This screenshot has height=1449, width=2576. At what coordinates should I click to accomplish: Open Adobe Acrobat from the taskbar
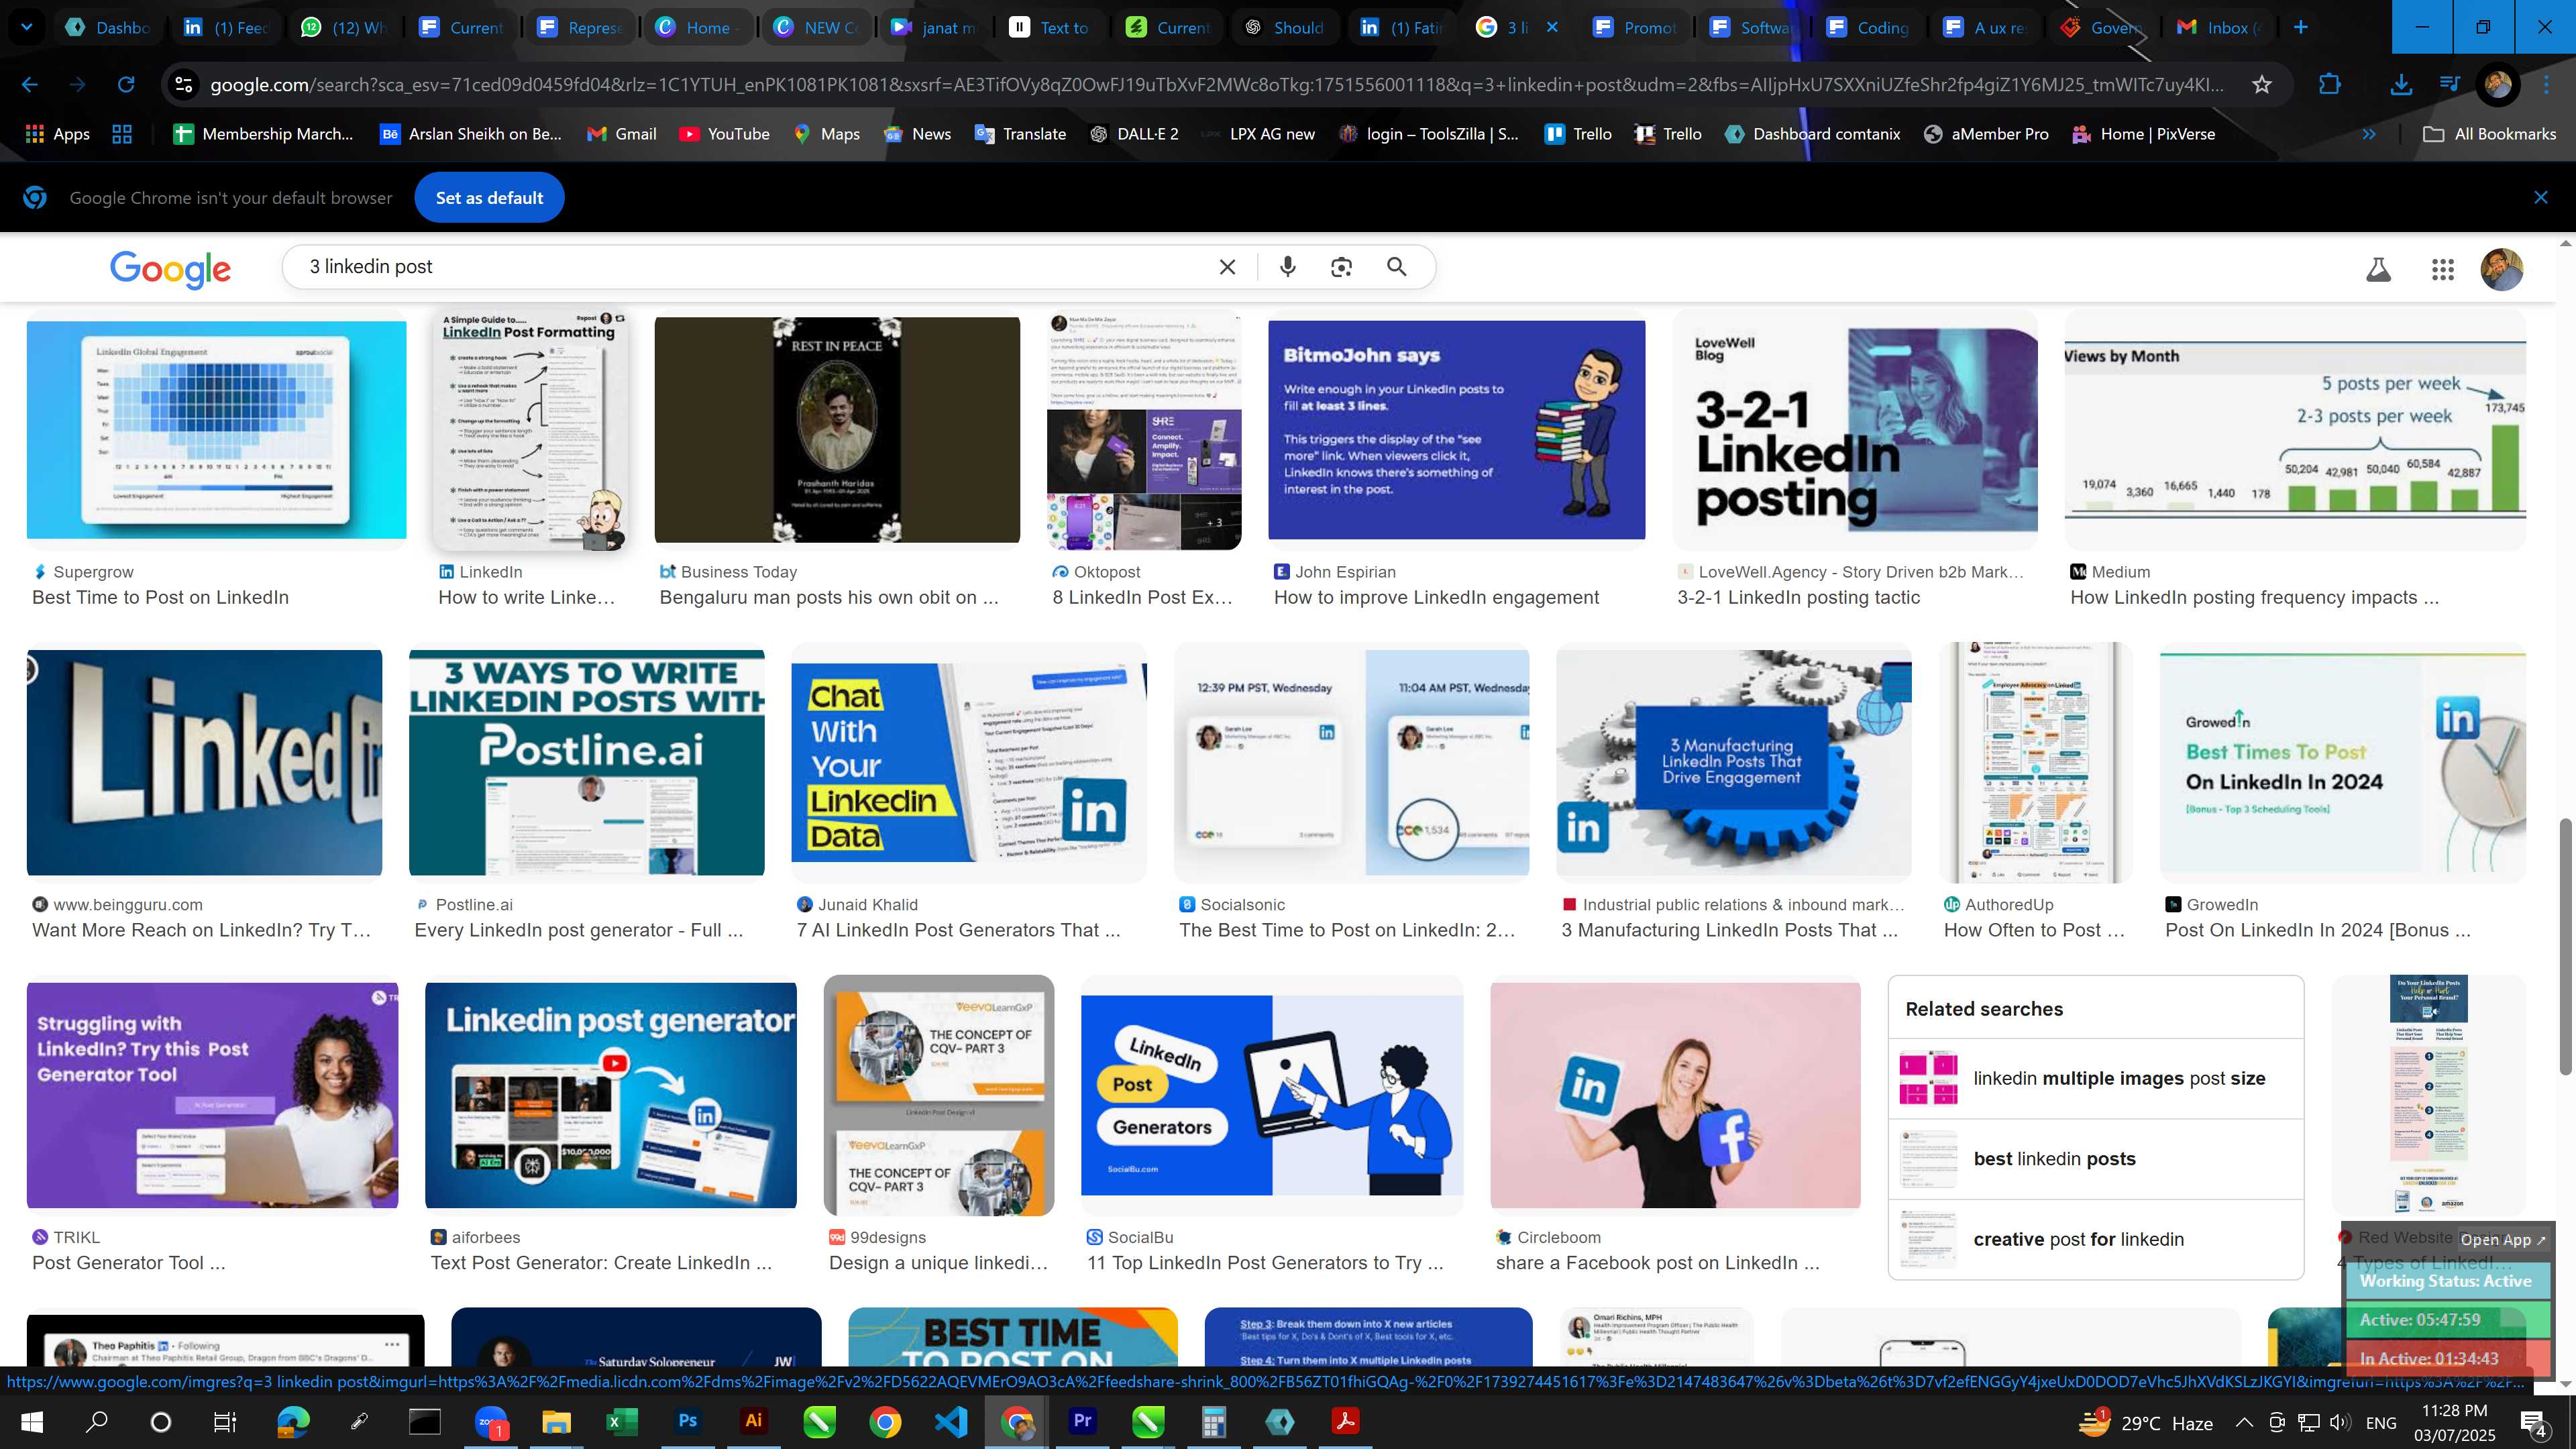click(x=1345, y=1421)
